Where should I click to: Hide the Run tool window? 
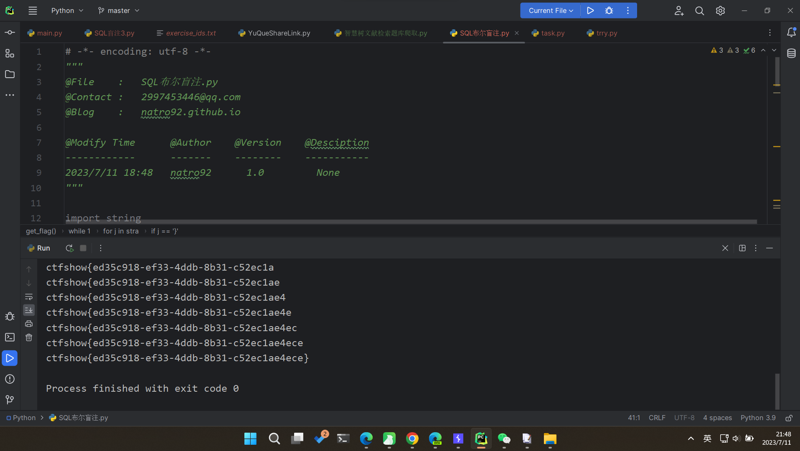pyautogui.click(x=770, y=248)
